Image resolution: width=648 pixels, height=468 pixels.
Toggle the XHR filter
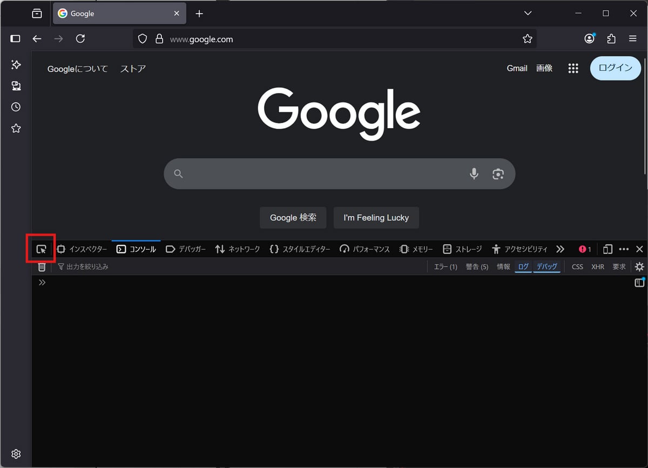click(x=598, y=266)
